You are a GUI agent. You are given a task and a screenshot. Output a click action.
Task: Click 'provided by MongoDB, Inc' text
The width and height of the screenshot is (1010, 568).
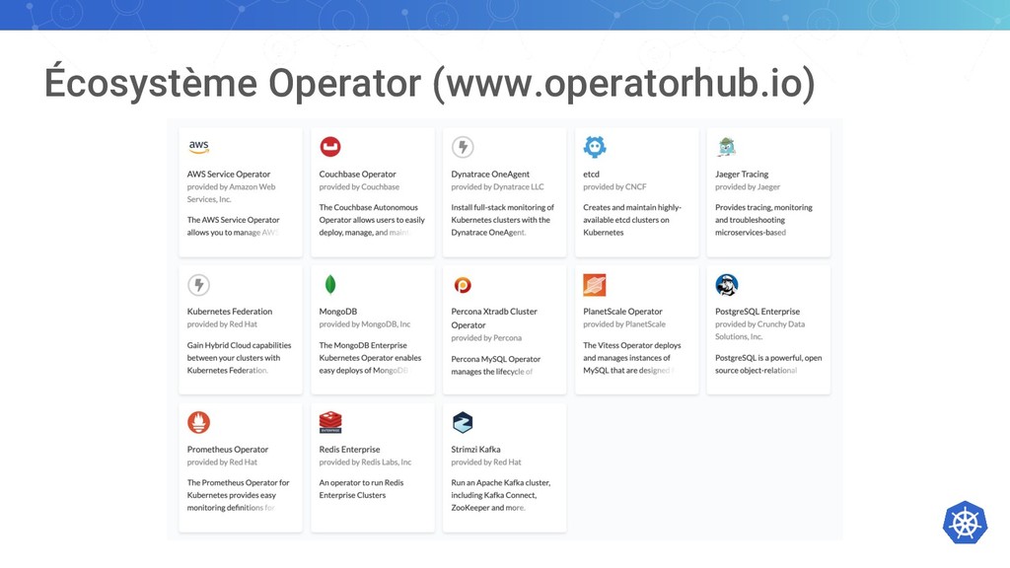365,323
